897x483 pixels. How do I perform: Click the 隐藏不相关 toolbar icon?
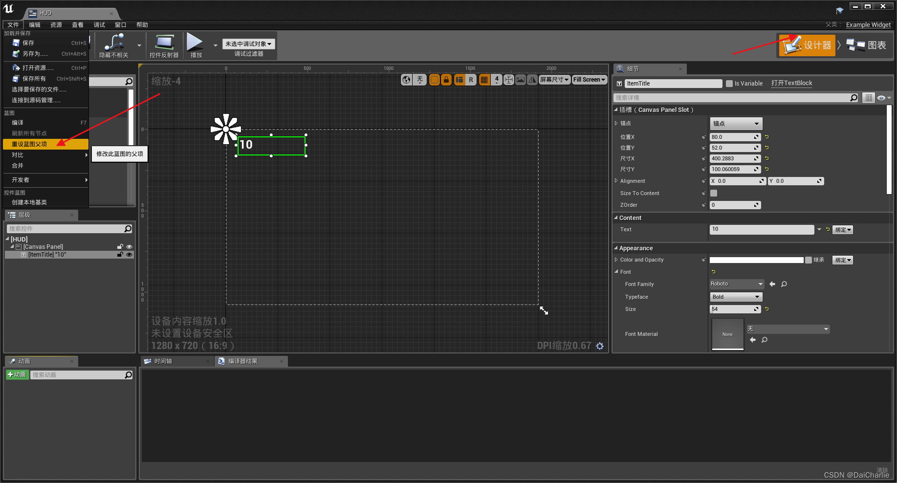[x=113, y=45]
